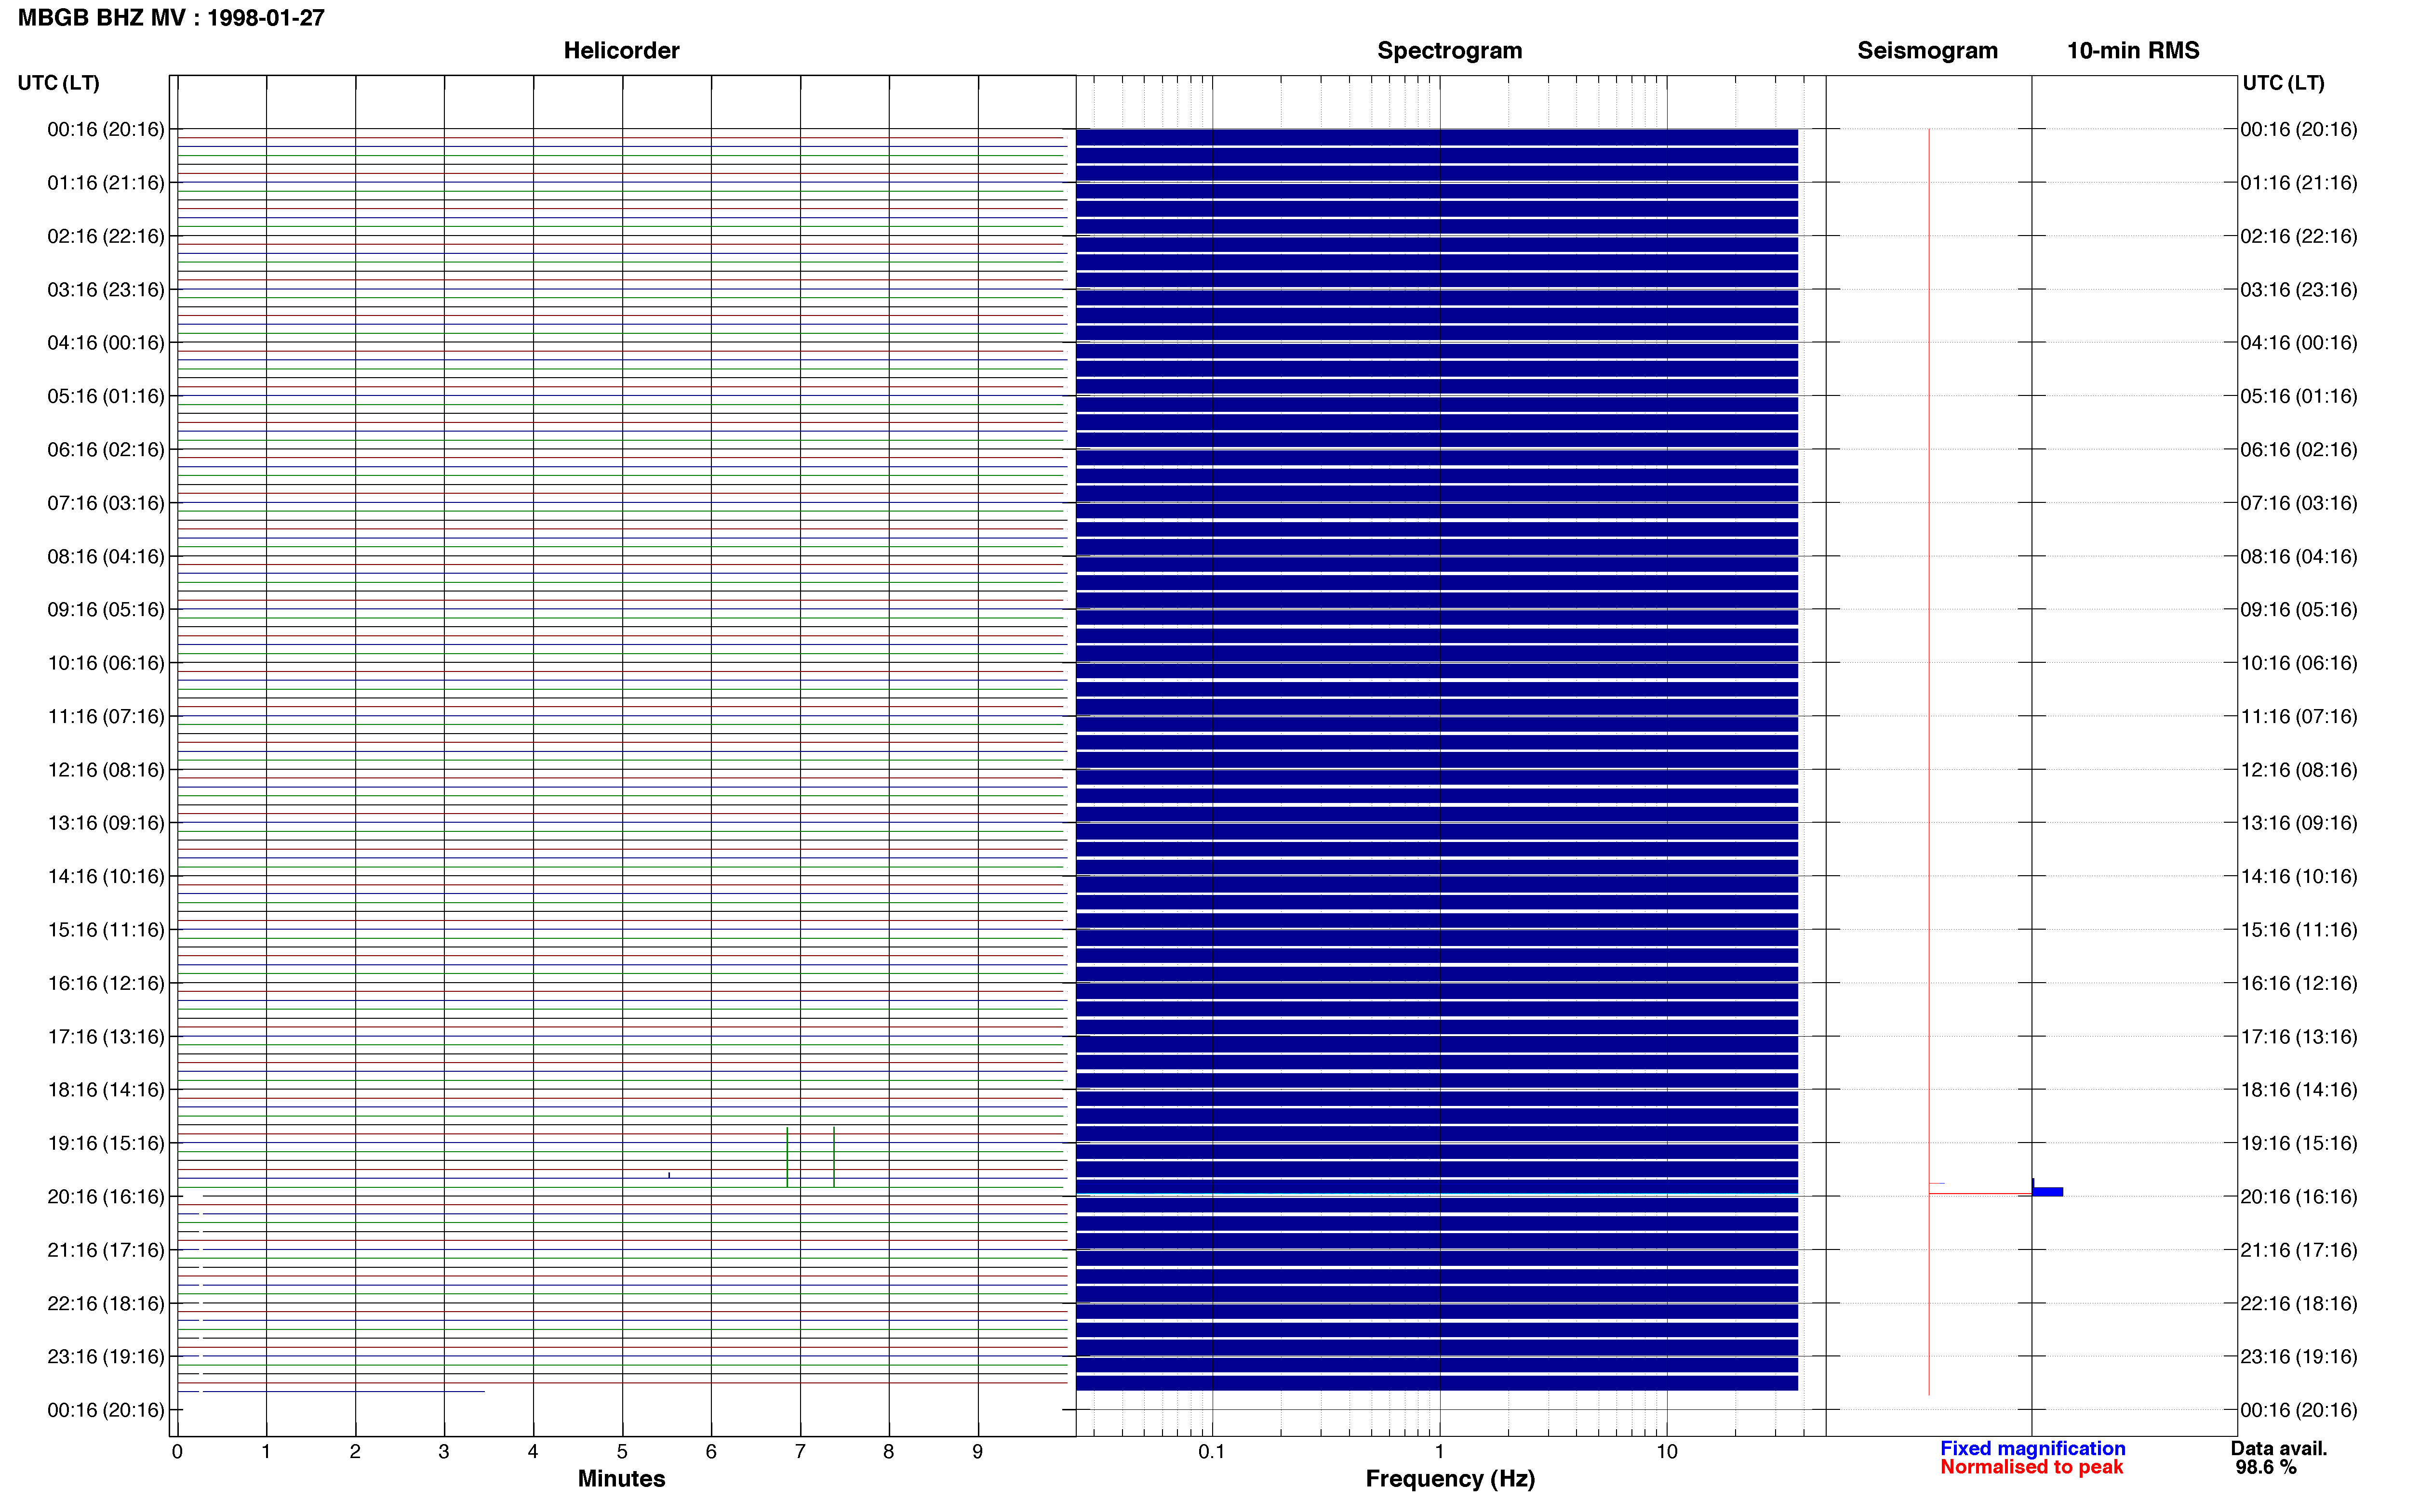This screenshot has height=1512, width=2419.
Task: Click the right 23:16 (19:16) time label
Action: (x=2299, y=1356)
